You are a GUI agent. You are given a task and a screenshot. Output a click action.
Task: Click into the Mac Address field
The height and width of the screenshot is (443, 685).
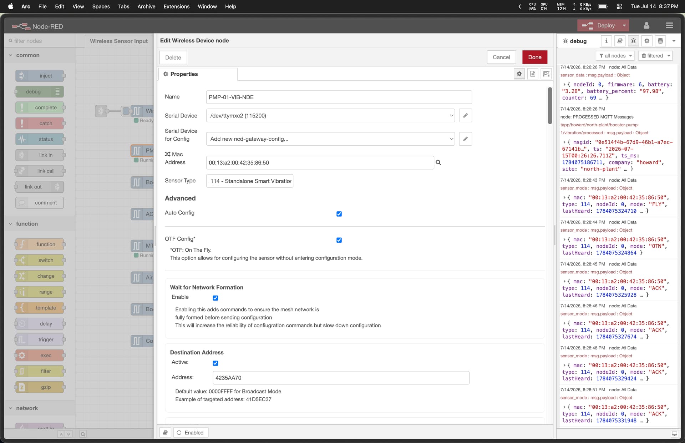(x=320, y=162)
